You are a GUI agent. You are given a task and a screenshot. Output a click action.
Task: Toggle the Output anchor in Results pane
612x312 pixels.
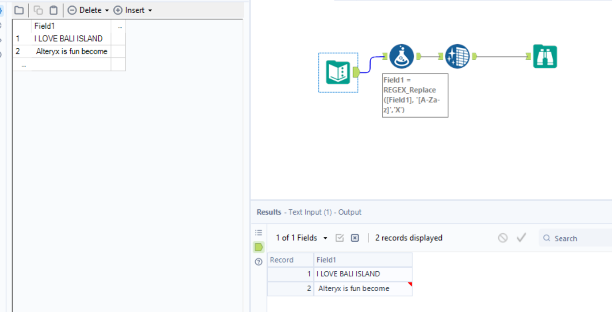(x=258, y=247)
